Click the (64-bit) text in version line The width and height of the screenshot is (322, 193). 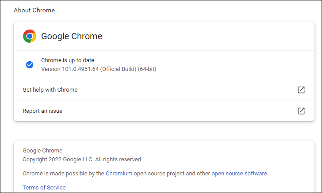[x=147, y=69]
